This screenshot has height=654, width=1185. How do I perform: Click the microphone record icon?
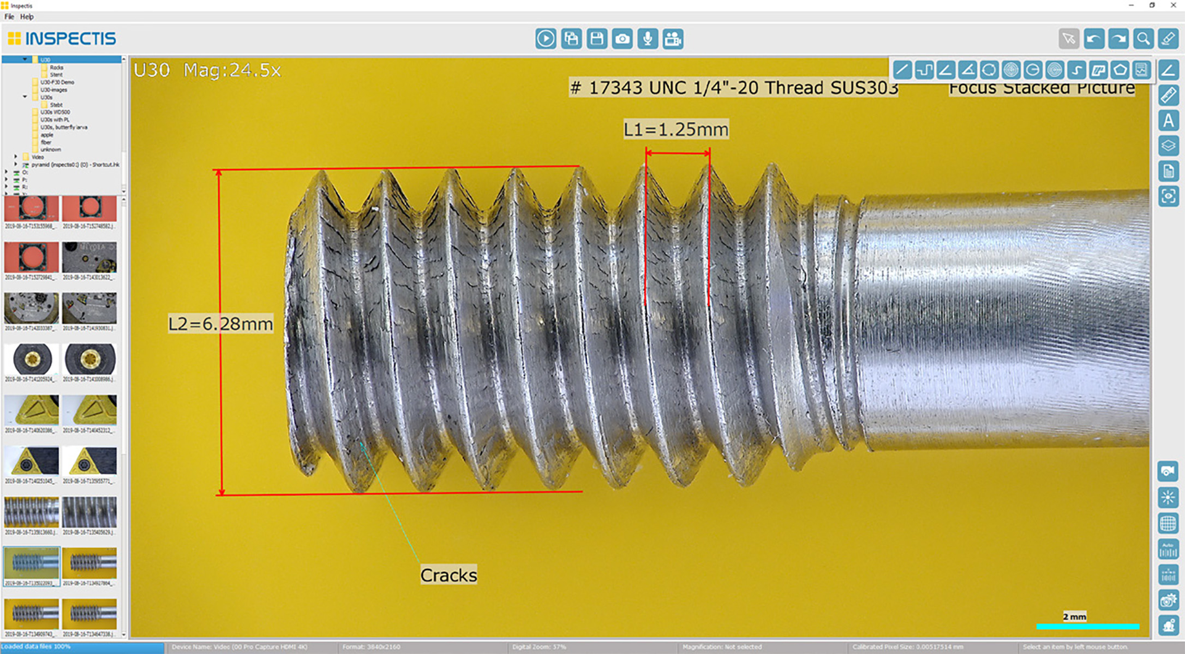647,39
